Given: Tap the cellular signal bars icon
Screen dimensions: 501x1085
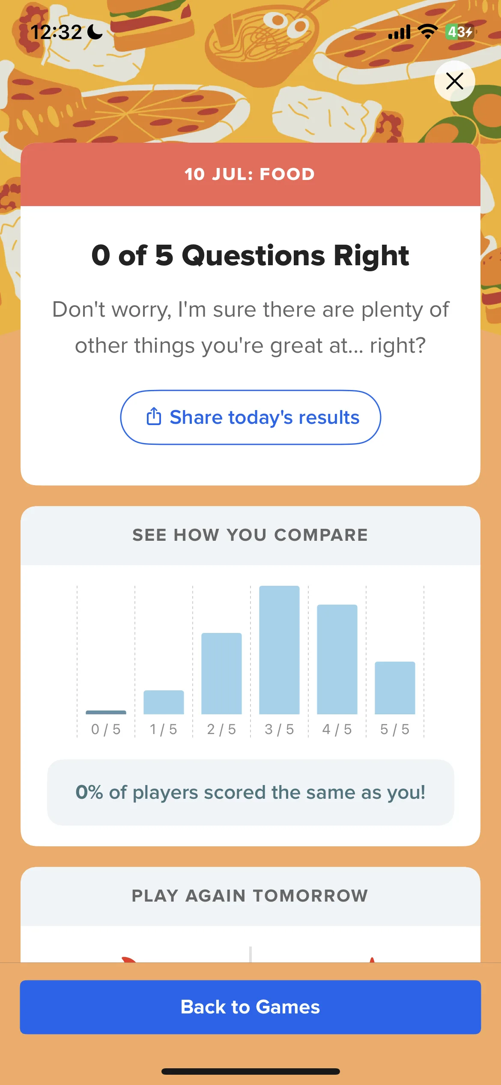Looking at the screenshot, I should click(x=399, y=32).
